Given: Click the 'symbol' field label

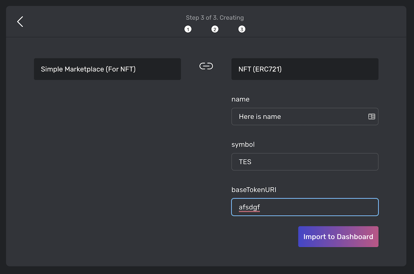Looking at the screenshot, I should tap(243, 144).
